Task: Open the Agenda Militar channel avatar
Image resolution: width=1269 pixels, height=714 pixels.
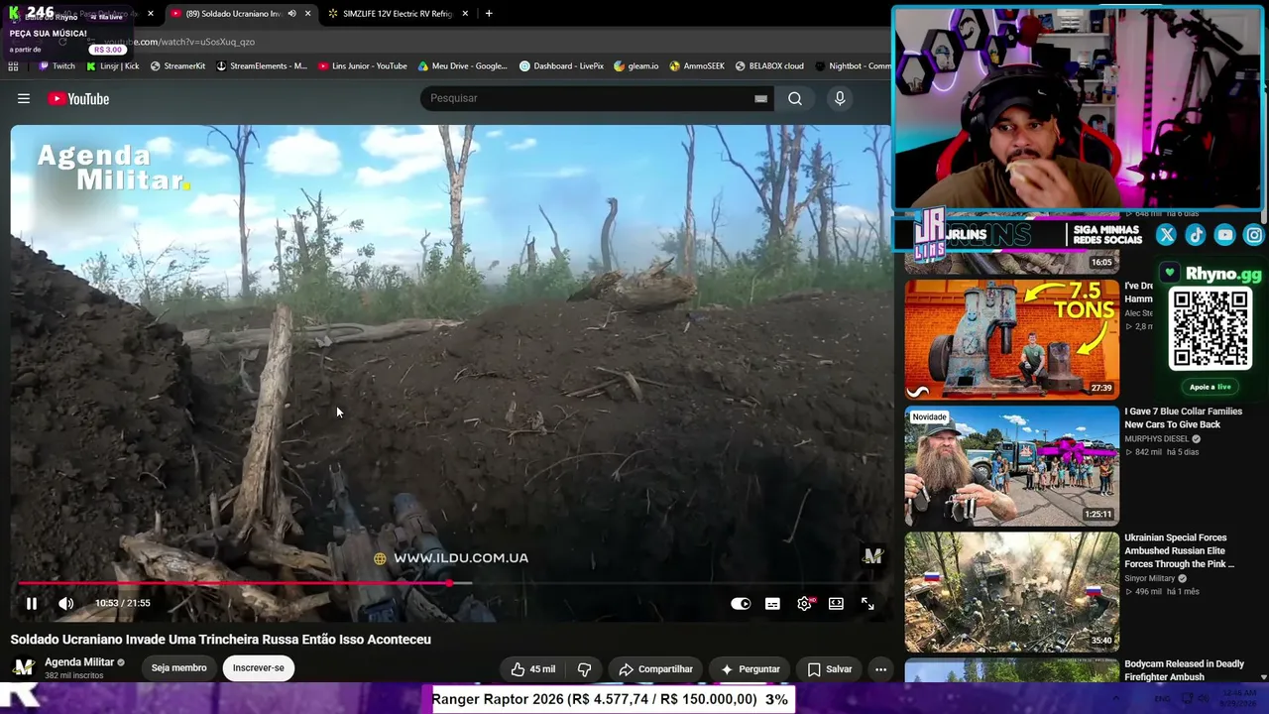Action: pos(24,667)
